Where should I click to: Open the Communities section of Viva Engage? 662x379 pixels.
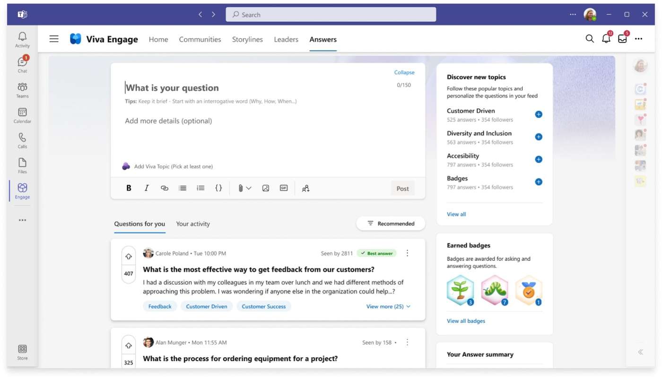pyautogui.click(x=200, y=39)
